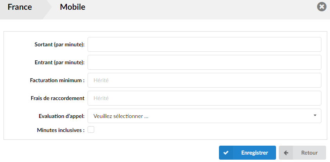Click the Evaluation d'appel label
The height and width of the screenshot is (162, 330).
coord(62,116)
